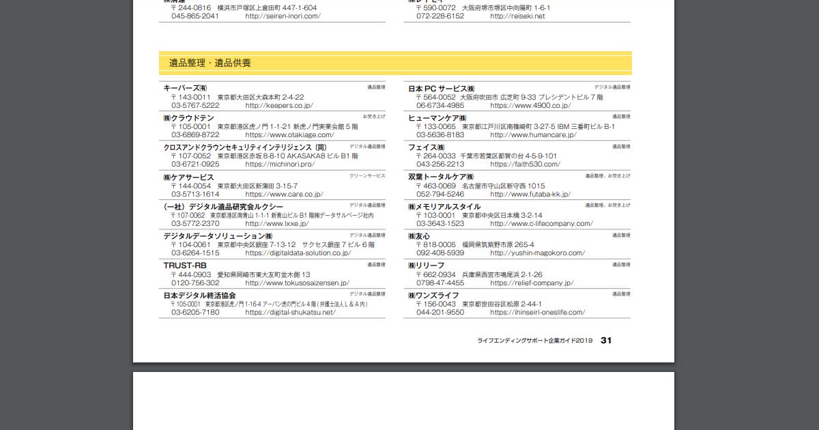Click the toll-free number 0120-756-302
The width and height of the screenshot is (819, 430).
pyautogui.click(x=195, y=283)
